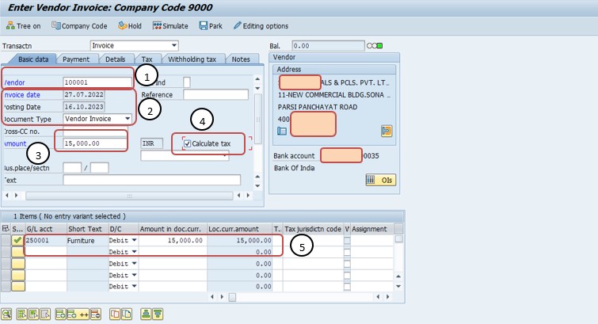
Task: Open Debit dropdown in fourth item row
Action: pyautogui.click(x=134, y=275)
